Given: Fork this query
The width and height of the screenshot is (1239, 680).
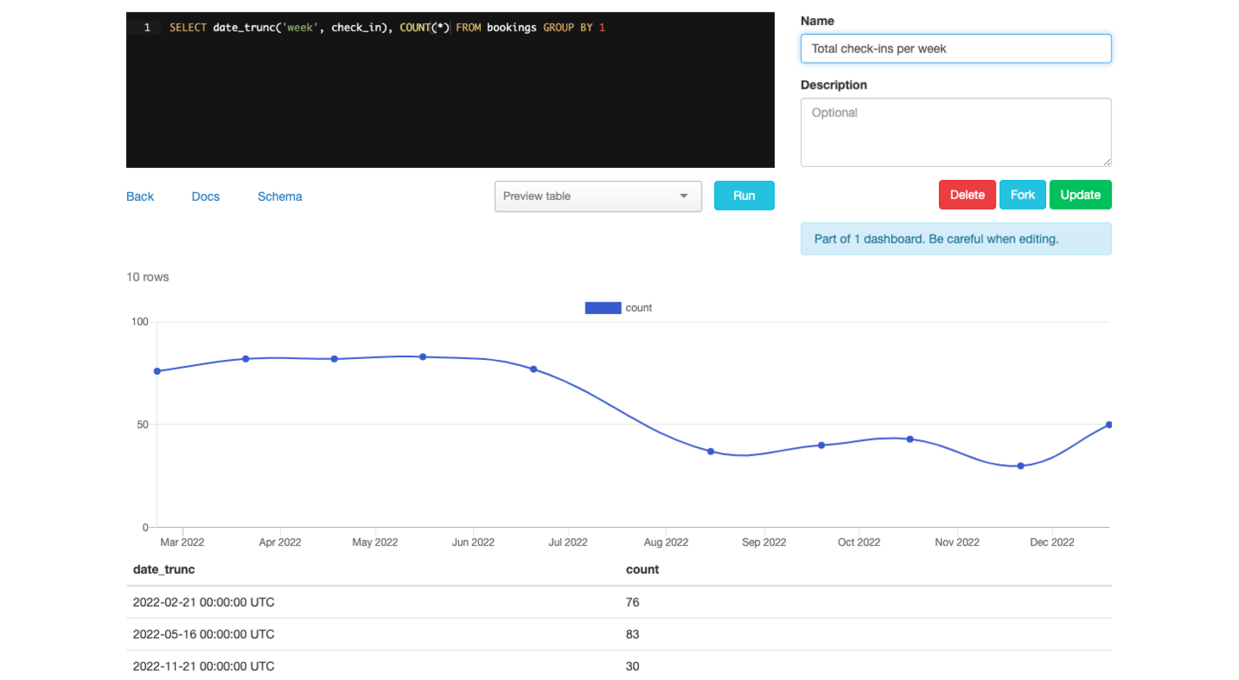Looking at the screenshot, I should pyautogui.click(x=1023, y=194).
